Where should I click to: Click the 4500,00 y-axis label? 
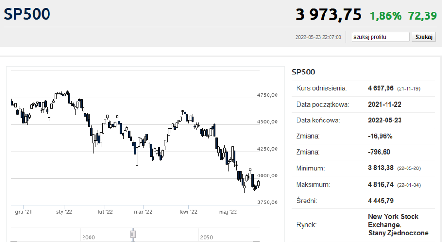pyautogui.click(x=267, y=122)
